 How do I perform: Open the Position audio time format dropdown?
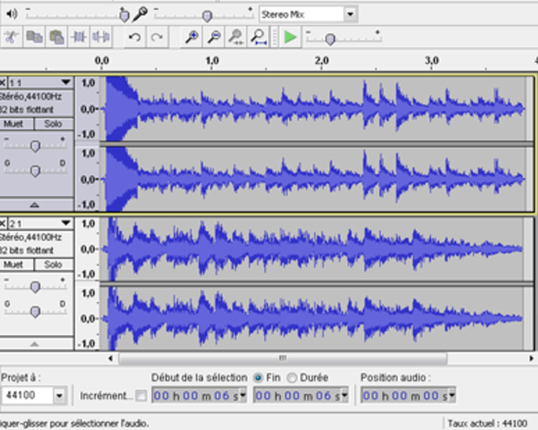(452, 396)
